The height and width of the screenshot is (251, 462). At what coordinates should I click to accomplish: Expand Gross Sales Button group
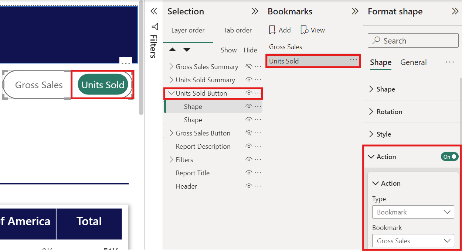point(171,133)
